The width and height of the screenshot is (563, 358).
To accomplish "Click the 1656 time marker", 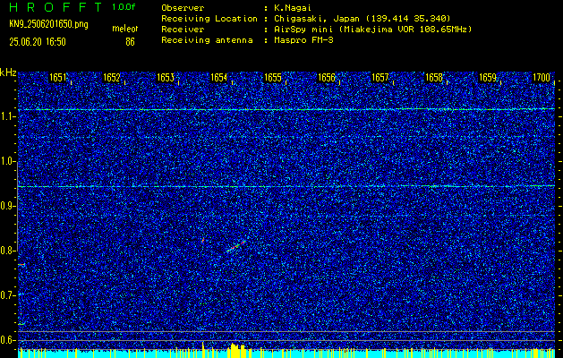I will coord(327,78).
